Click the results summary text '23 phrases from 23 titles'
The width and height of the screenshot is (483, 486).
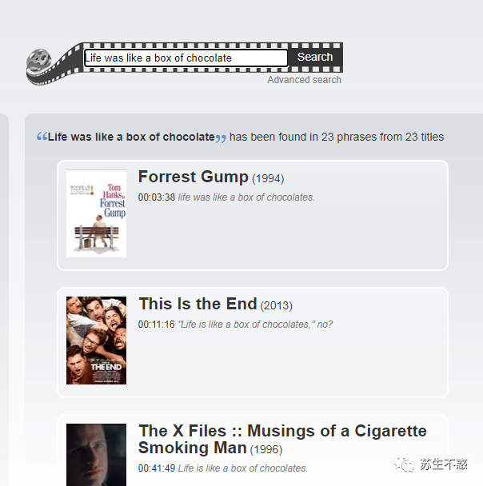coord(382,137)
